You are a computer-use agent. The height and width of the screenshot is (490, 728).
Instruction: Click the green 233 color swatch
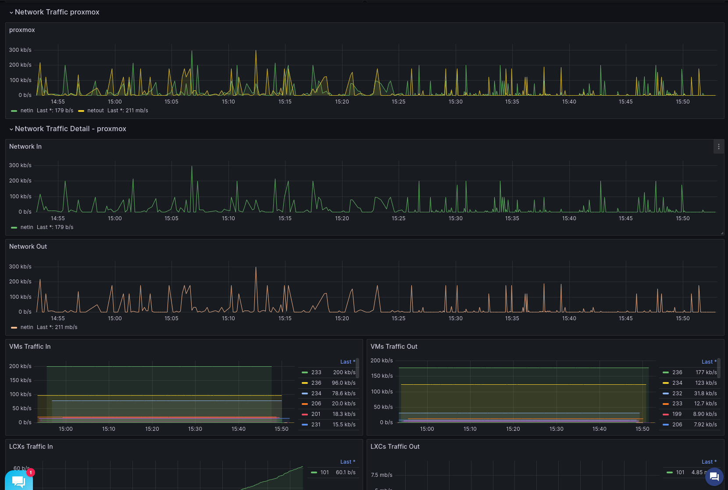(304, 372)
